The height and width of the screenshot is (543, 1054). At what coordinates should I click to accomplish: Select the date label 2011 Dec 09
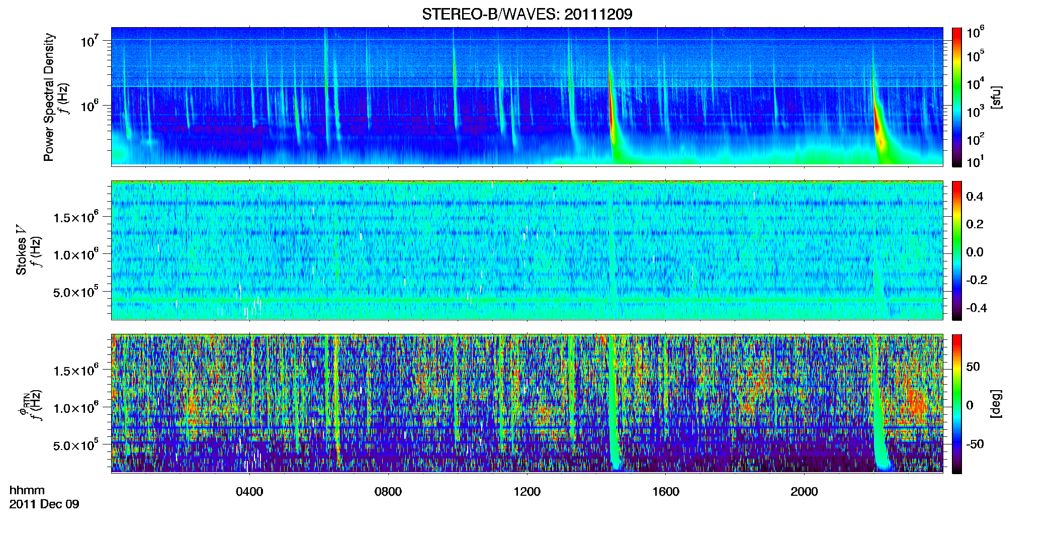pyautogui.click(x=44, y=504)
